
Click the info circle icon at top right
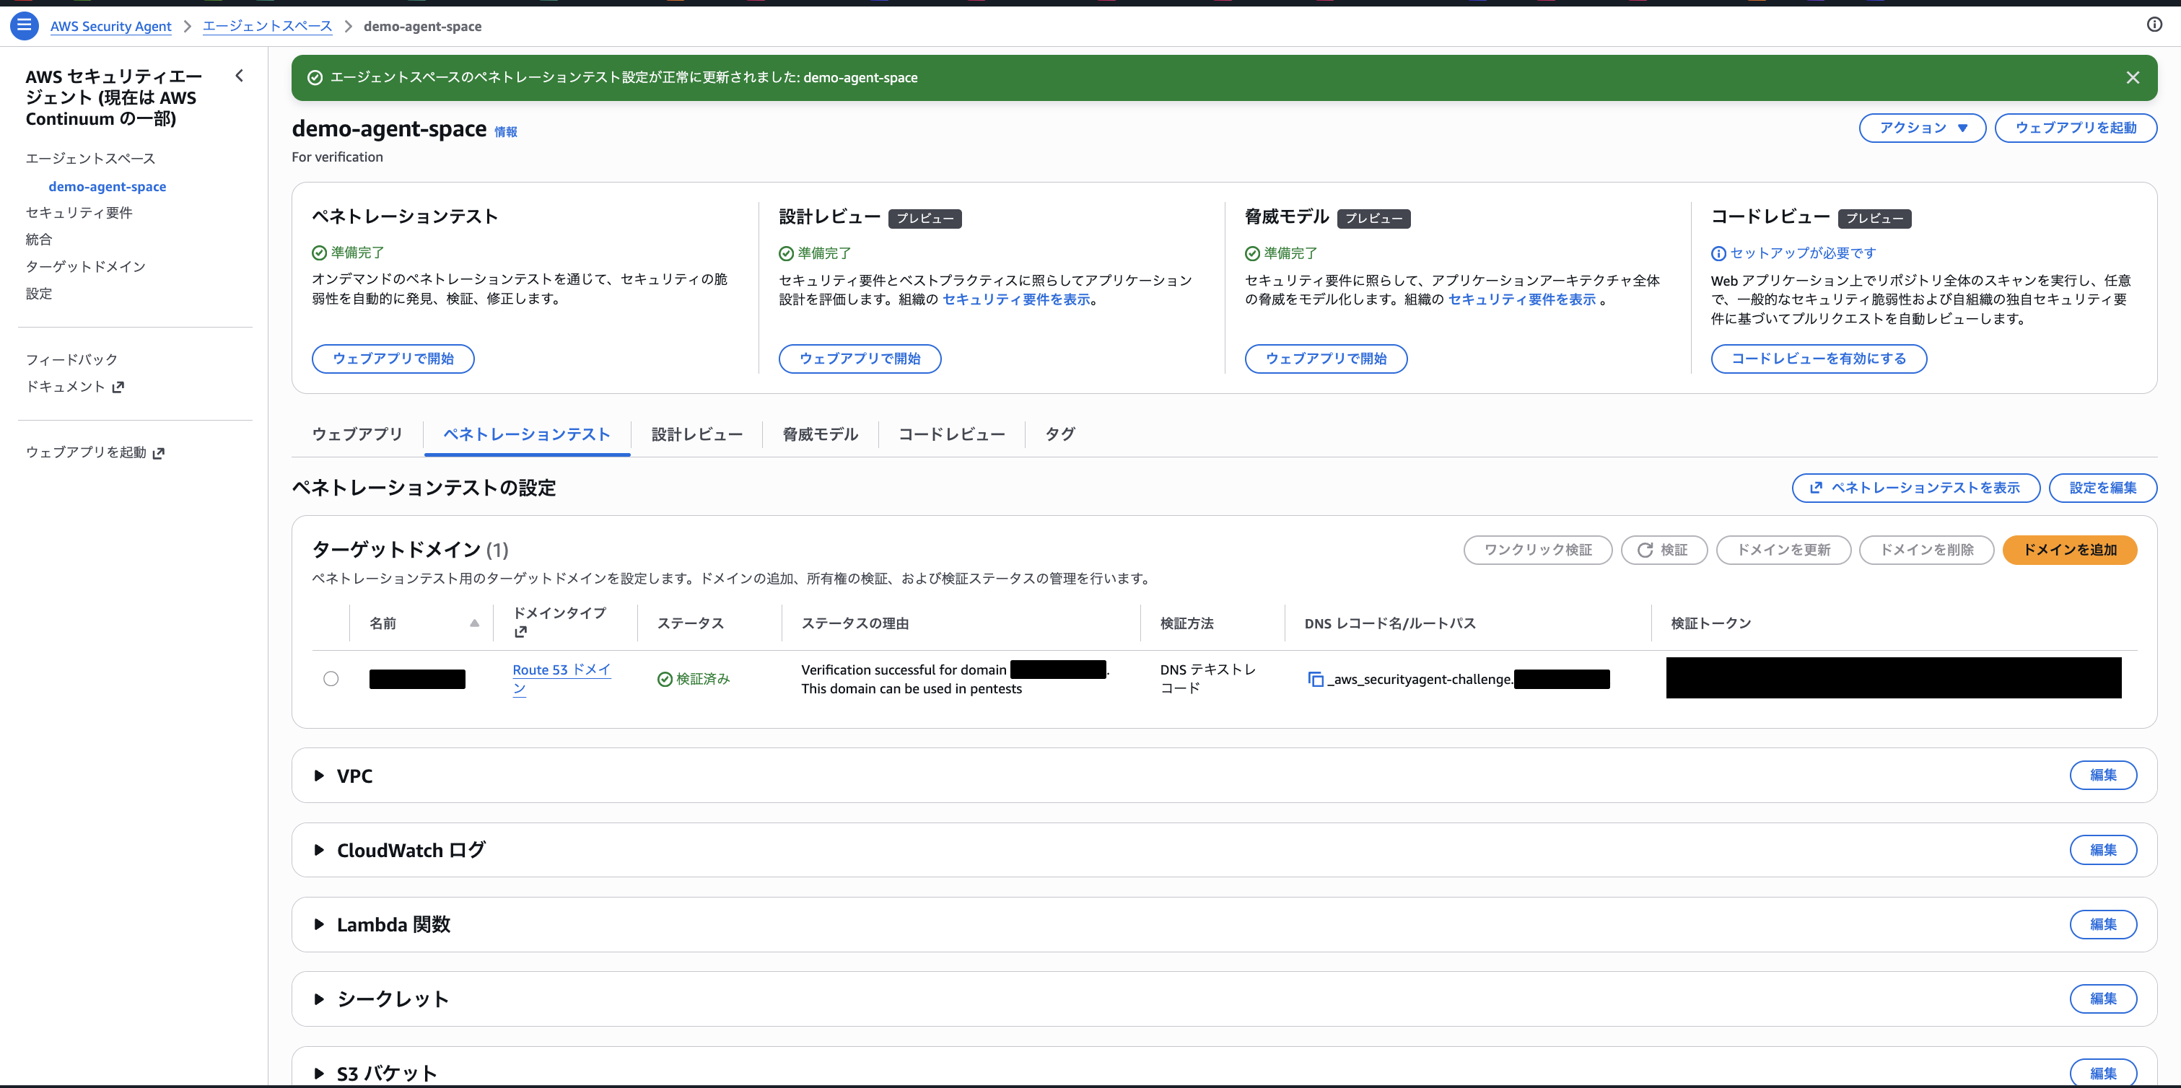point(2154,25)
